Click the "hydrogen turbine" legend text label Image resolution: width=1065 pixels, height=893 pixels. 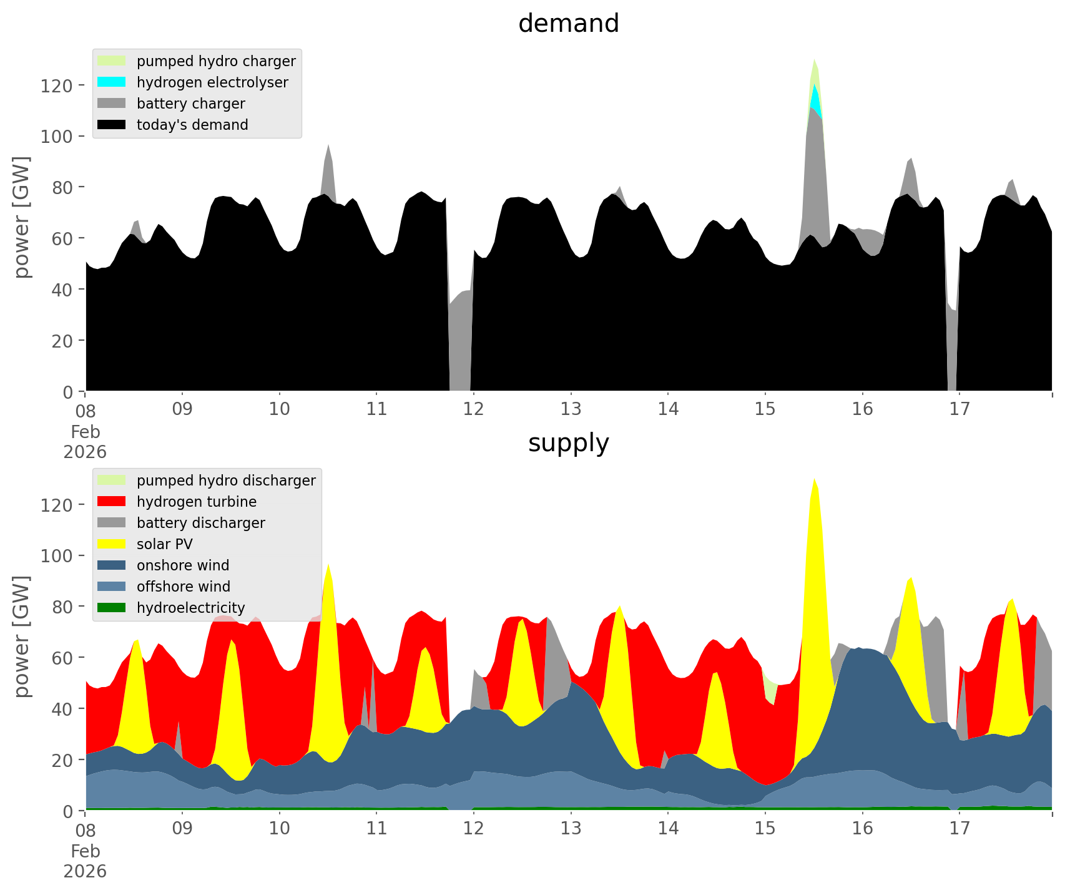[196, 502]
